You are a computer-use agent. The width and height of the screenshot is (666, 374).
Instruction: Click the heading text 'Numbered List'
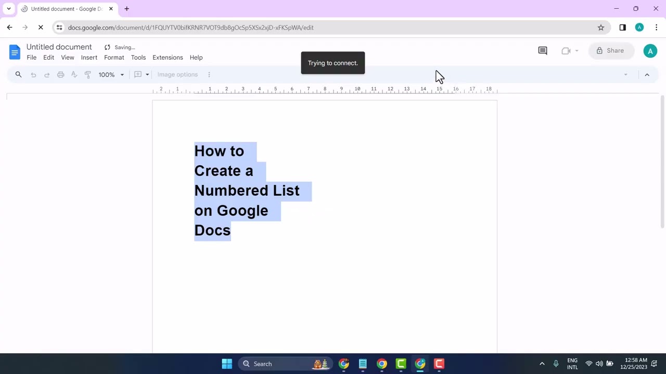247,191
